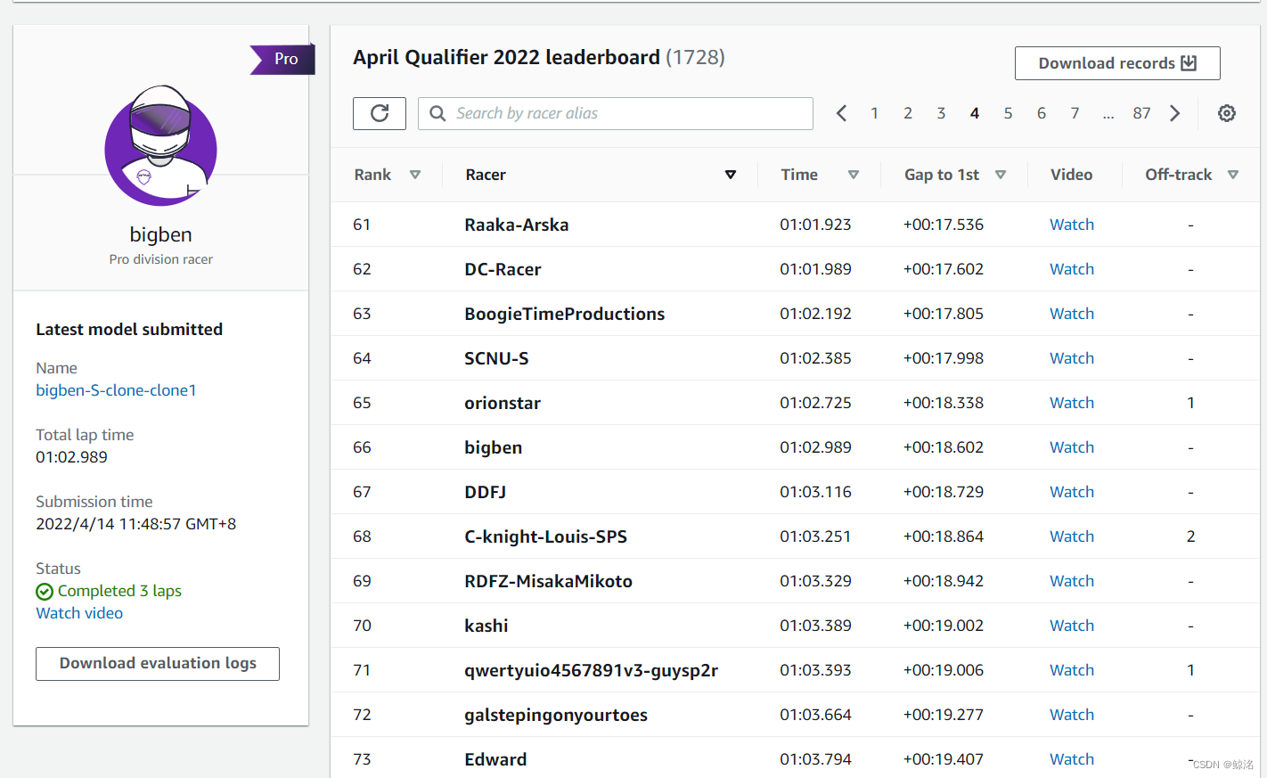Select leaderboard page 4

[x=975, y=113]
